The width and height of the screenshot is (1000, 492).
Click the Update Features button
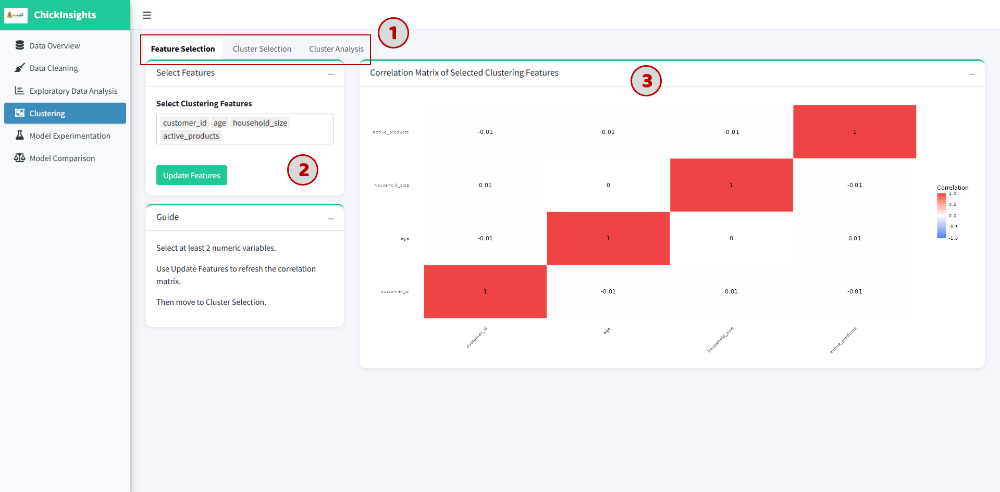192,176
